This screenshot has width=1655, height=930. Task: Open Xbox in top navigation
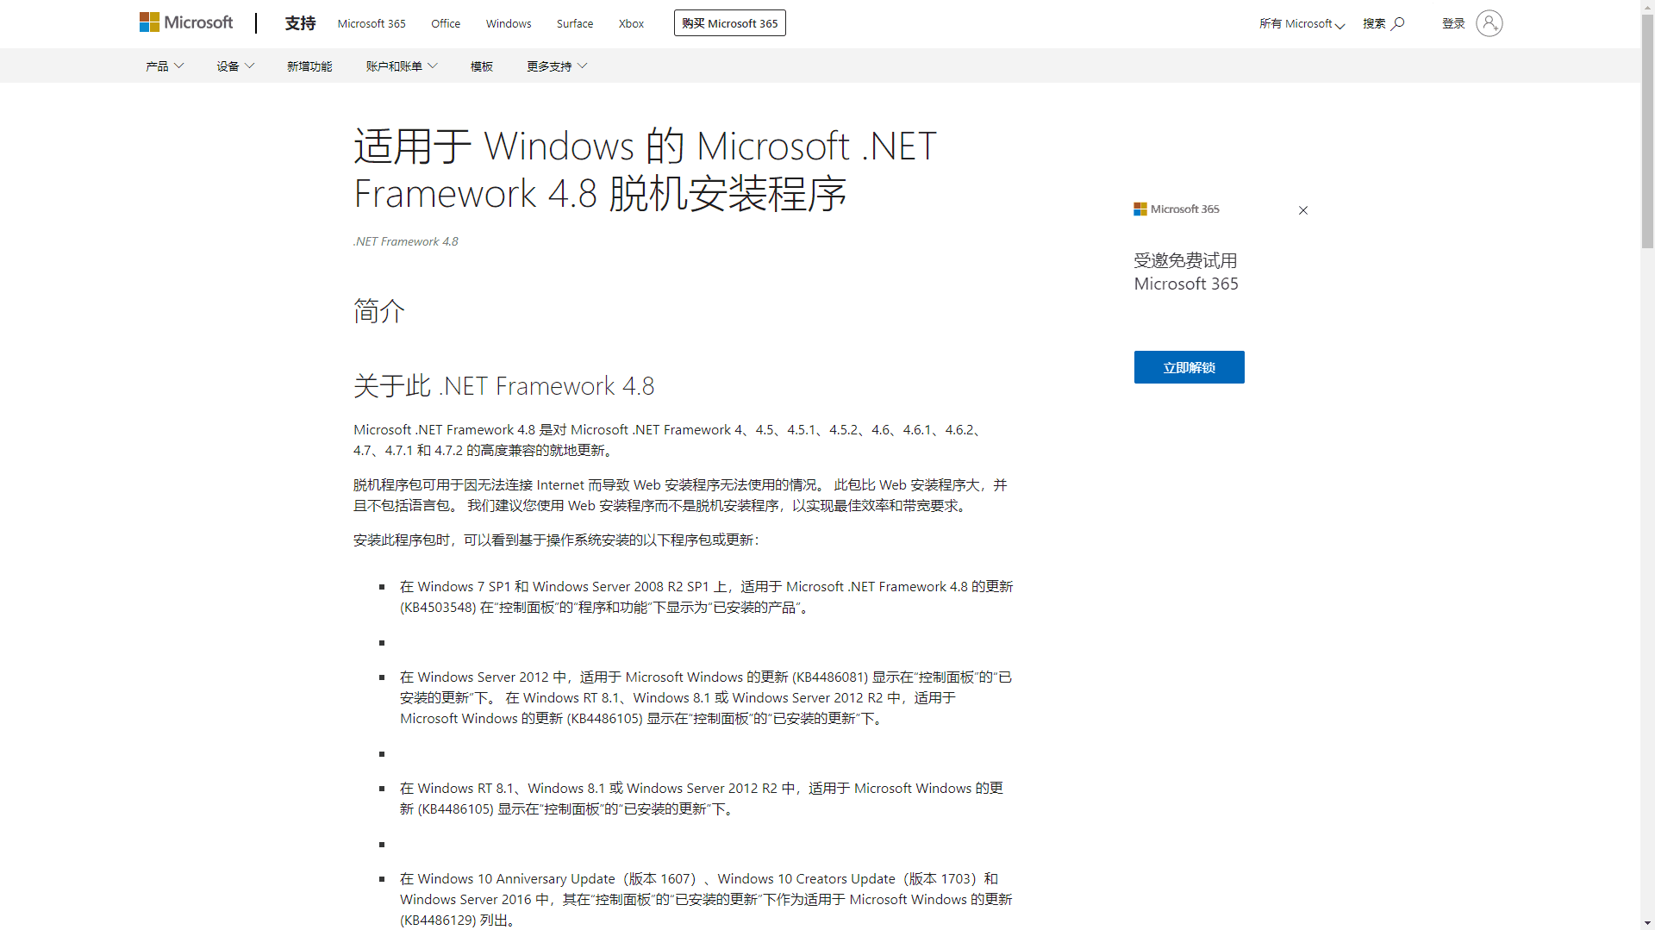[631, 24]
